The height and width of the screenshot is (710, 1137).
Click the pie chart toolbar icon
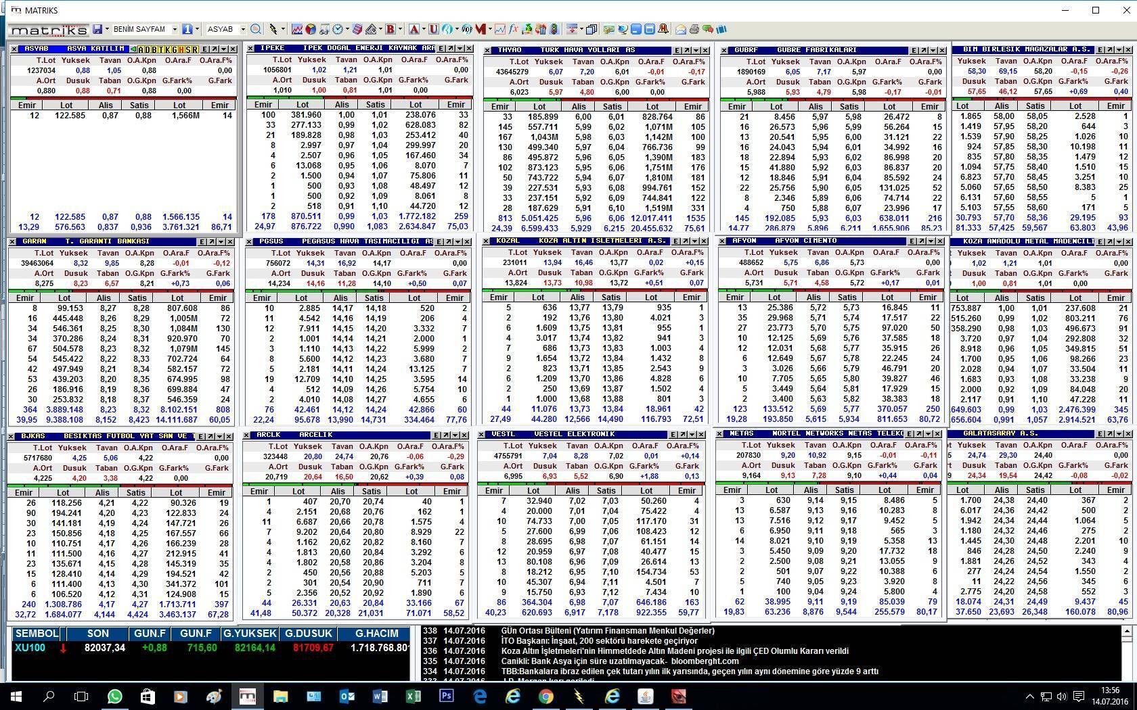pyautogui.click(x=310, y=29)
